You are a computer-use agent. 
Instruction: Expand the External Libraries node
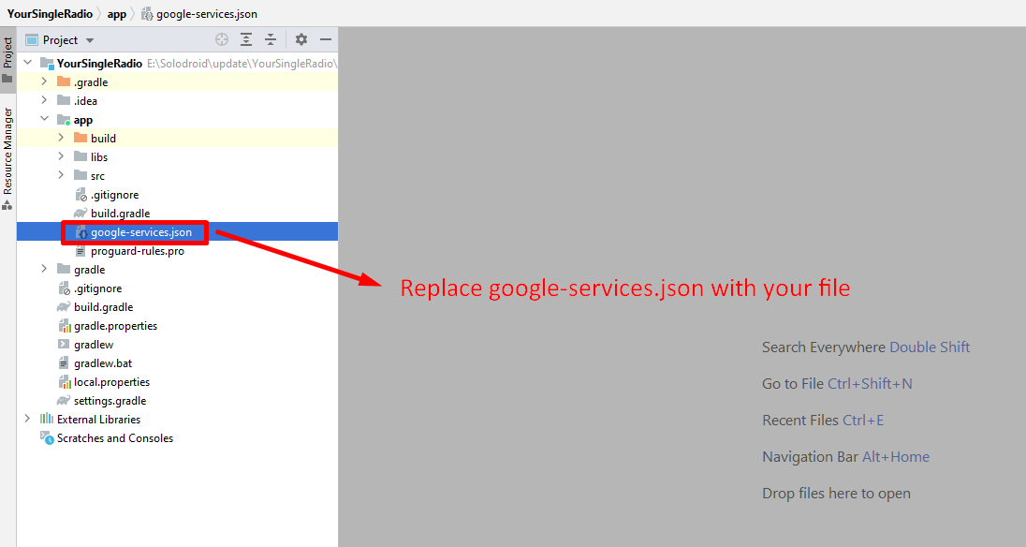point(27,420)
